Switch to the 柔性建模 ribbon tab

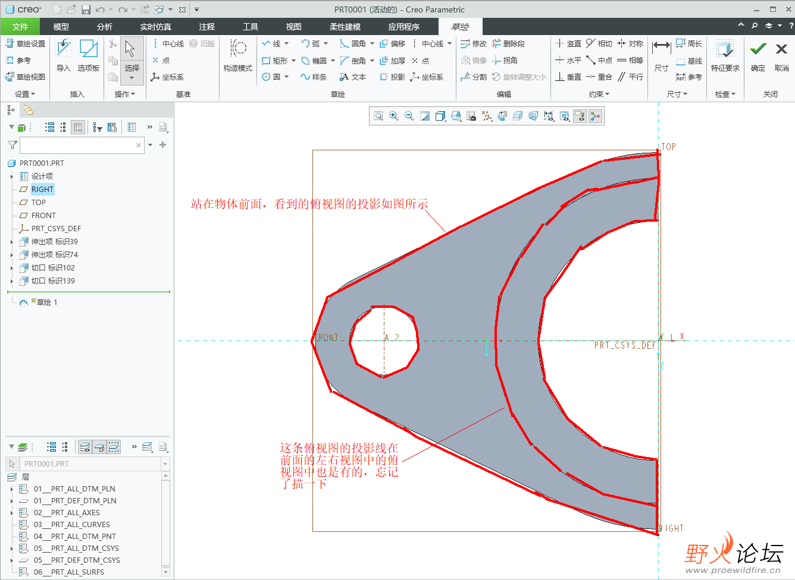tap(345, 27)
